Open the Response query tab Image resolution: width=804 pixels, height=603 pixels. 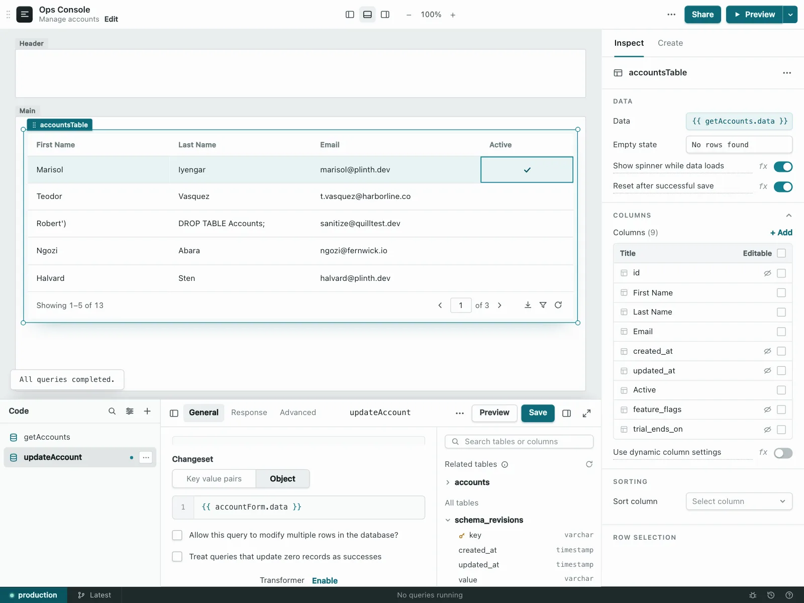249,413
